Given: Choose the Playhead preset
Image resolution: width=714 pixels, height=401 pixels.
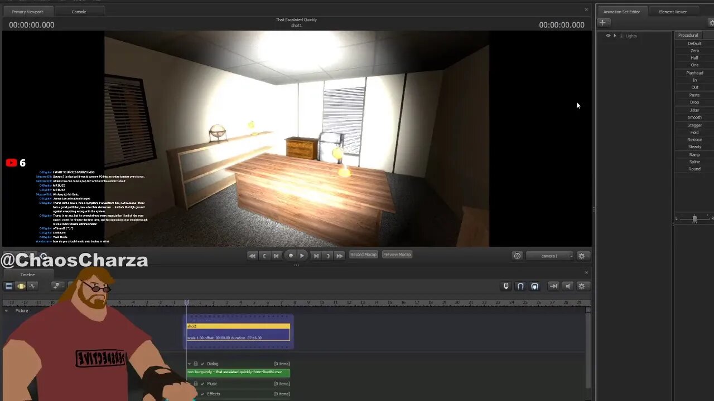Looking at the screenshot, I should [x=694, y=73].
